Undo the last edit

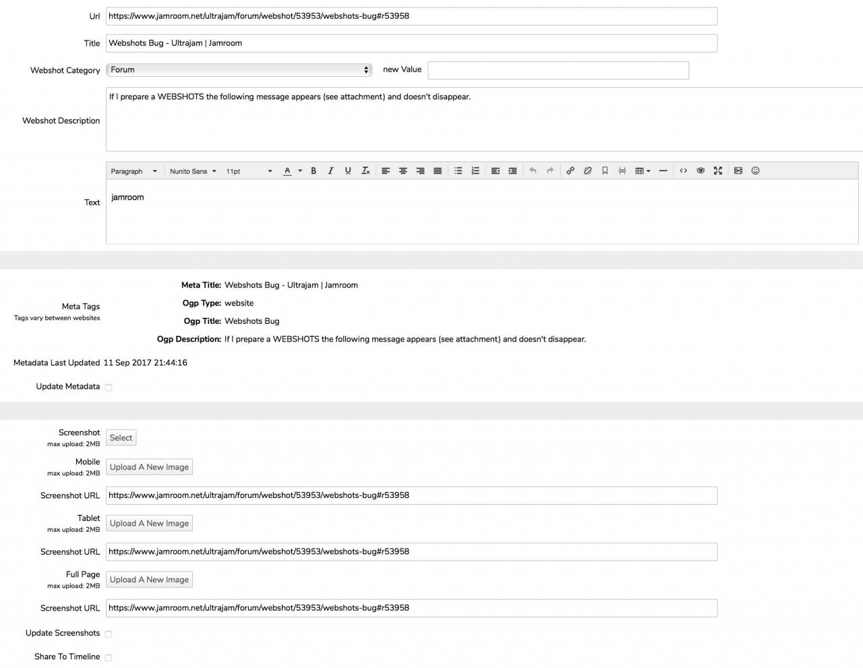pos(533,171)
